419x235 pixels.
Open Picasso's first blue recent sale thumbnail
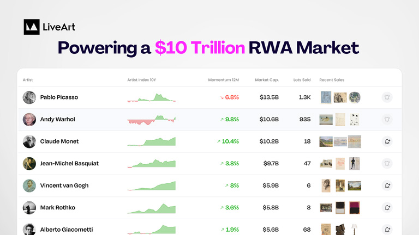click(326, 97)
